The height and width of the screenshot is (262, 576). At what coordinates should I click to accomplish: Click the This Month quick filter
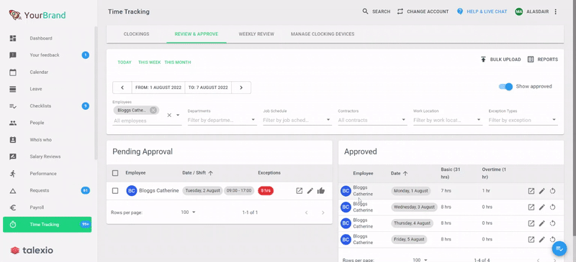(x=178, y=62)
